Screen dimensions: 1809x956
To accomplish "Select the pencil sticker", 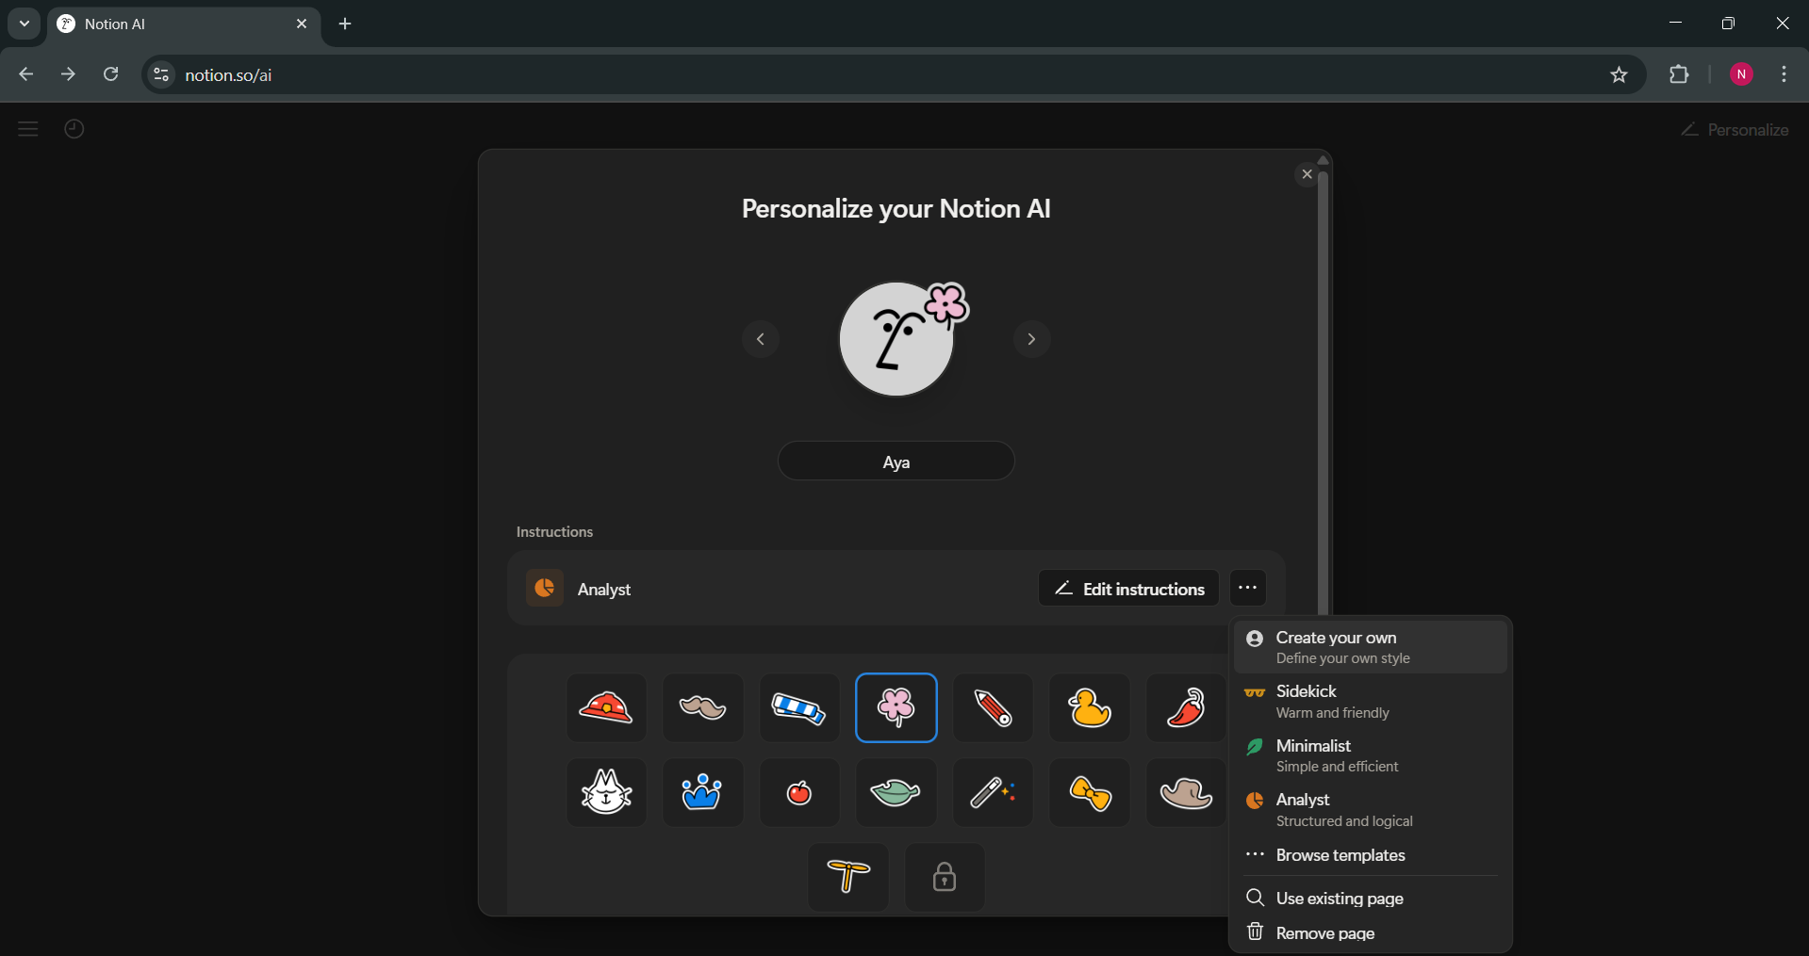I will pos(993,707).
